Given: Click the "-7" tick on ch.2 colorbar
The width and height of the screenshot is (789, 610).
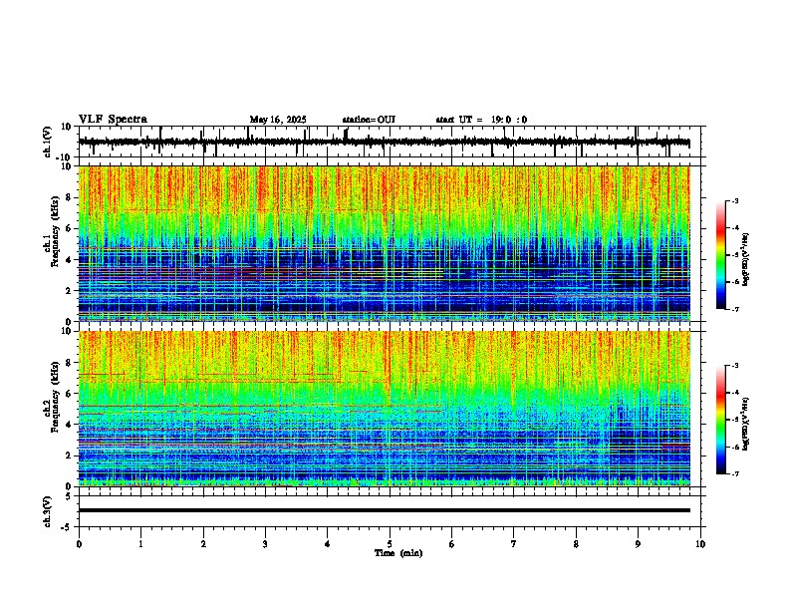Looking at the screenshot, I should point(734,473).
